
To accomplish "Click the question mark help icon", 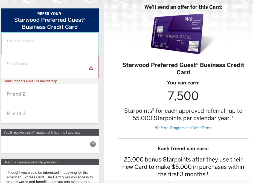I will [93, 144].
